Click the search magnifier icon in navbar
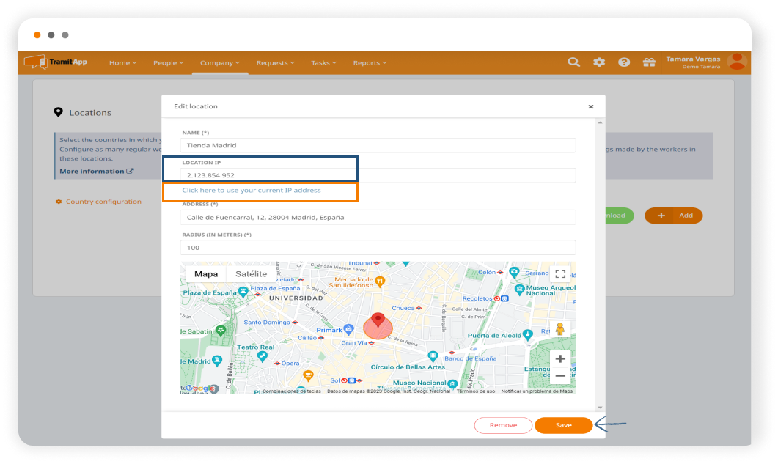Image resolution: width=778 pixels, height=464 pixels. 574,62
